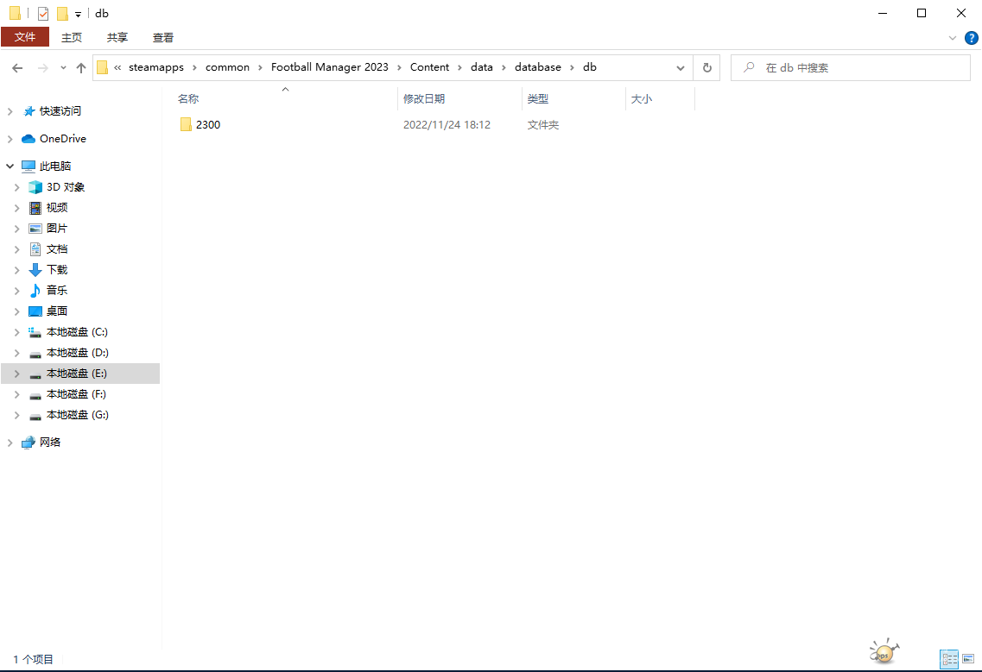Expand the Local Disk (C:) node

(x=16, y=332)
